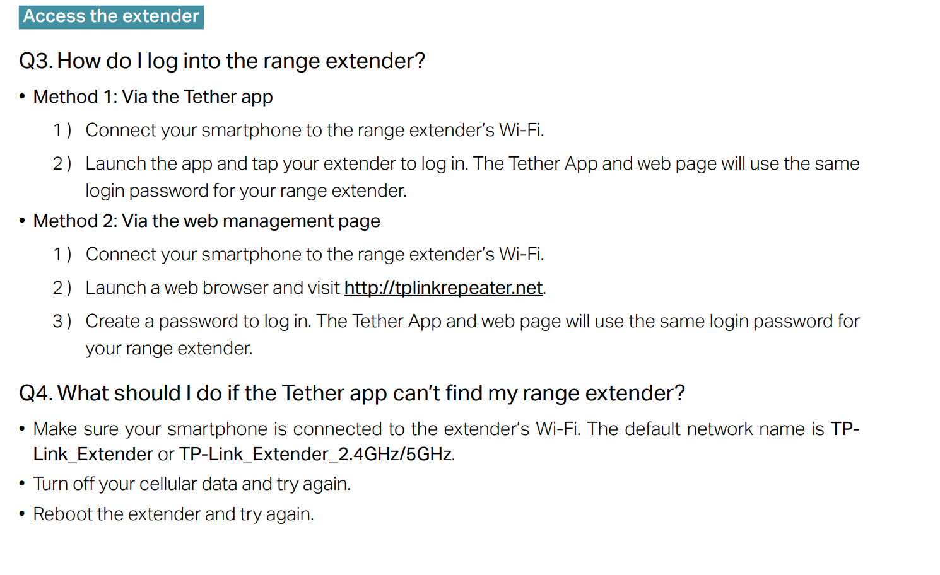Click the words your range extender. under step 3
The width and height of the screenshot is (940, 575).
pyautogui.click(x=169, y=349)
